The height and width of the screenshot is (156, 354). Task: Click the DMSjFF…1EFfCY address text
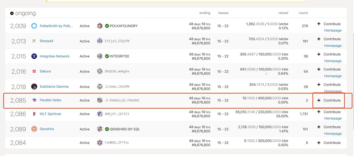(x=117, y=114)
